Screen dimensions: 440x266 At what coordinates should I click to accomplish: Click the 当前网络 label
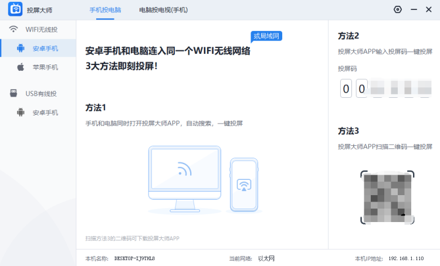pos(241,258)
